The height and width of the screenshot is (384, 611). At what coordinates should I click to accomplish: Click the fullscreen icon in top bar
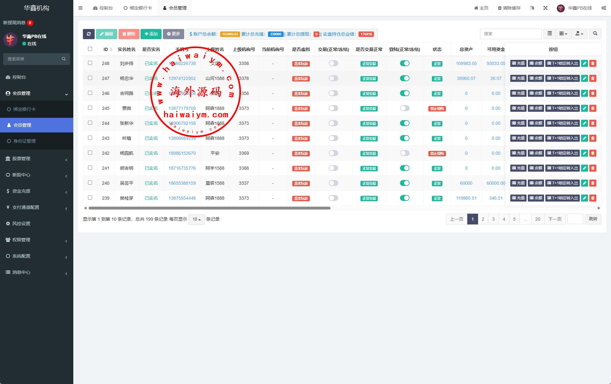545,8
